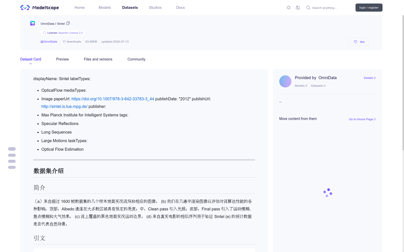The width and height of the screenshot is (404, 252).
Task: Click the third outline marker on left
Action: click(12, 161)
